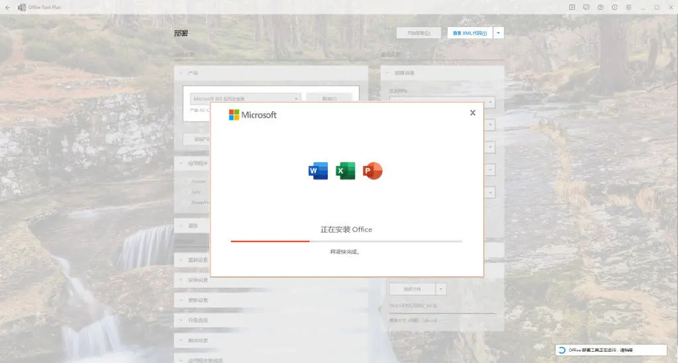
Task: Click the Excel icon in installer dialog
Action: pyautogui.click(x=345, y=171)
